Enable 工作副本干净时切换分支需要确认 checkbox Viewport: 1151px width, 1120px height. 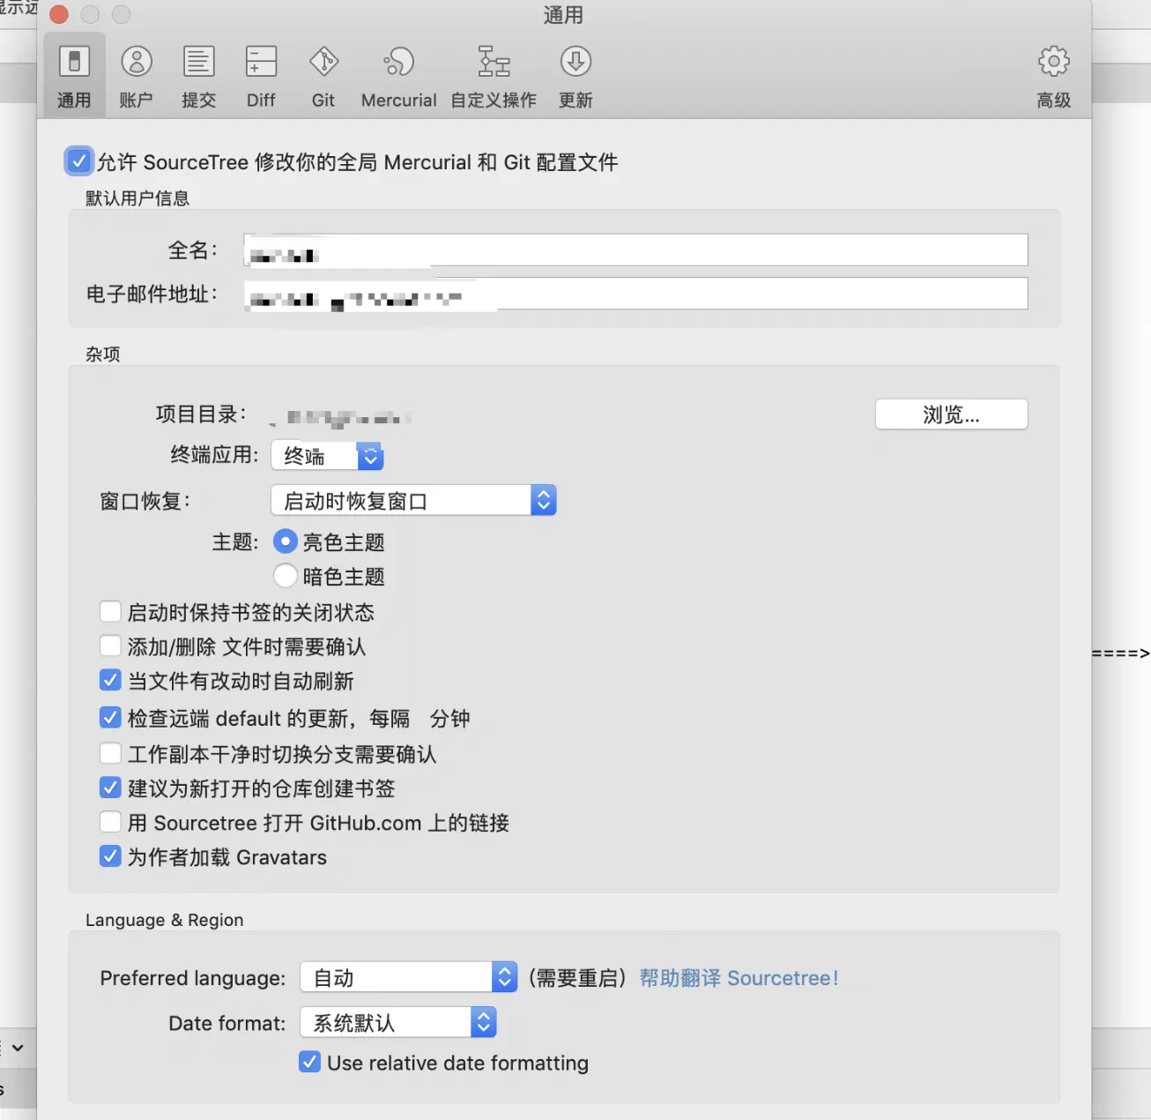[x=110, y=753]
